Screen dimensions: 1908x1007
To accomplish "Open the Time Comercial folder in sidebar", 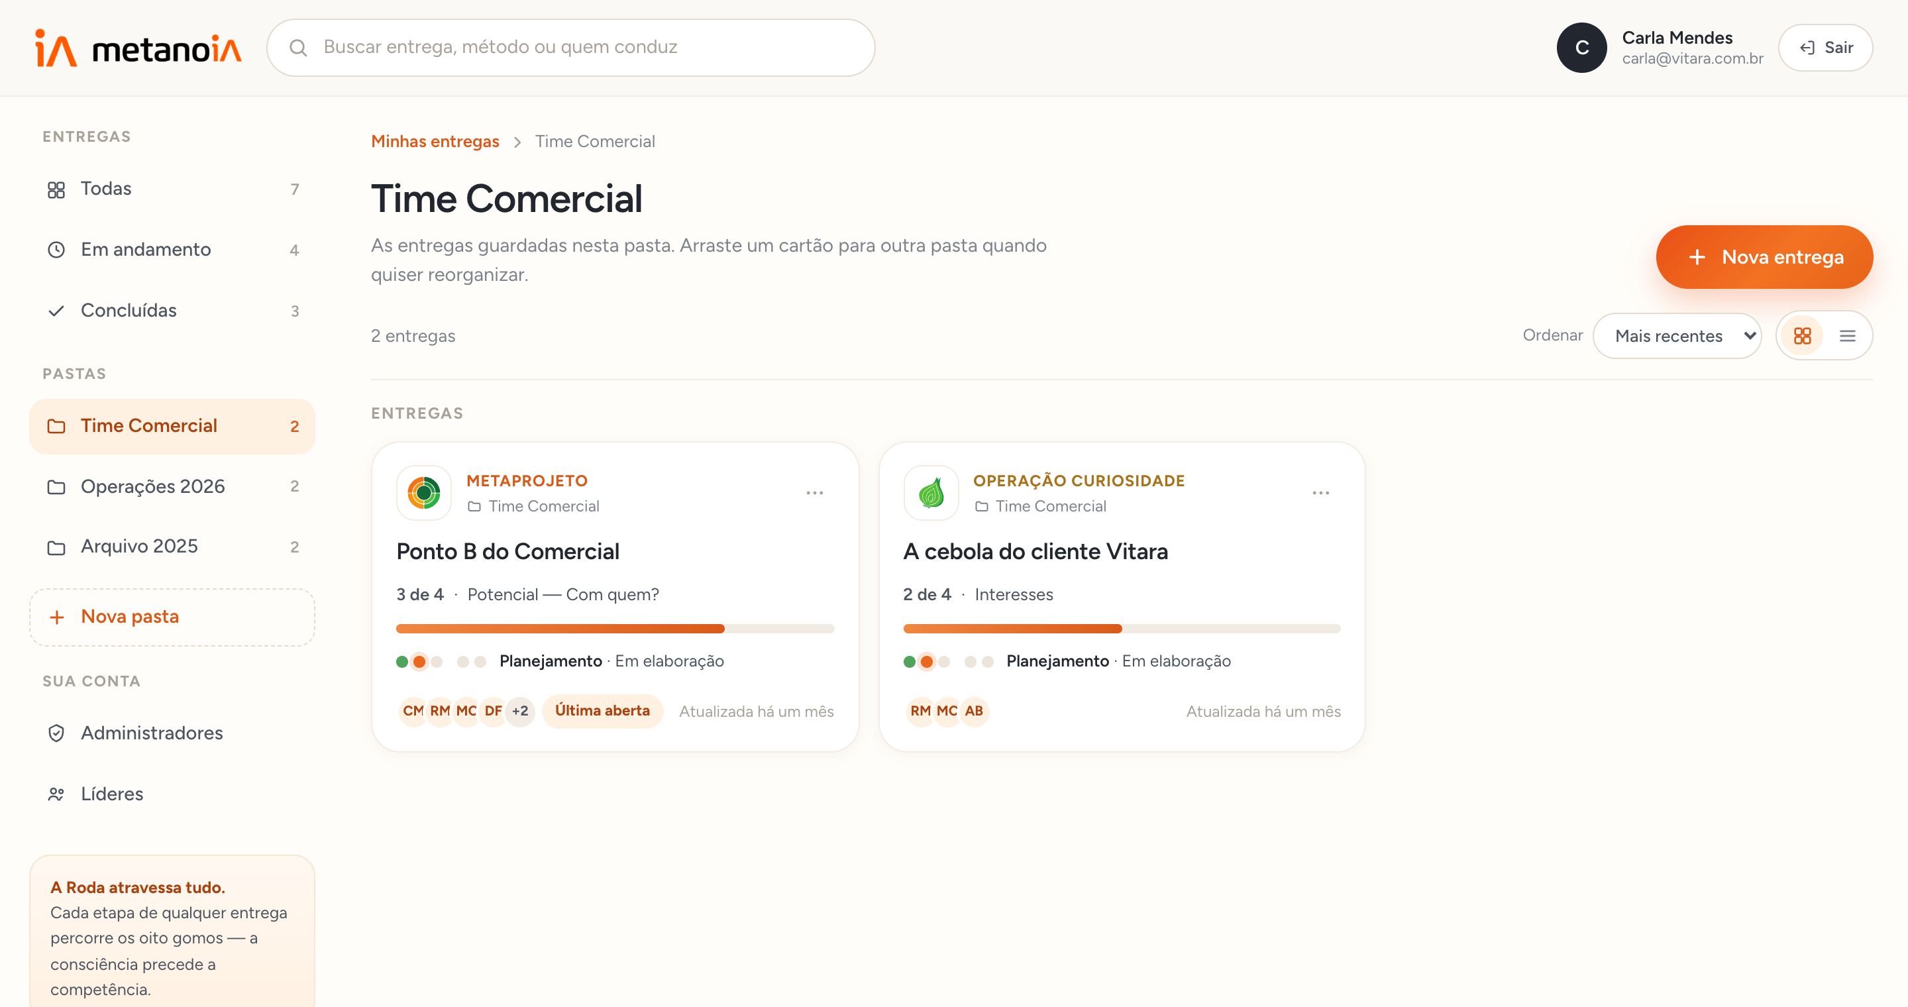I will click(172, 426).
